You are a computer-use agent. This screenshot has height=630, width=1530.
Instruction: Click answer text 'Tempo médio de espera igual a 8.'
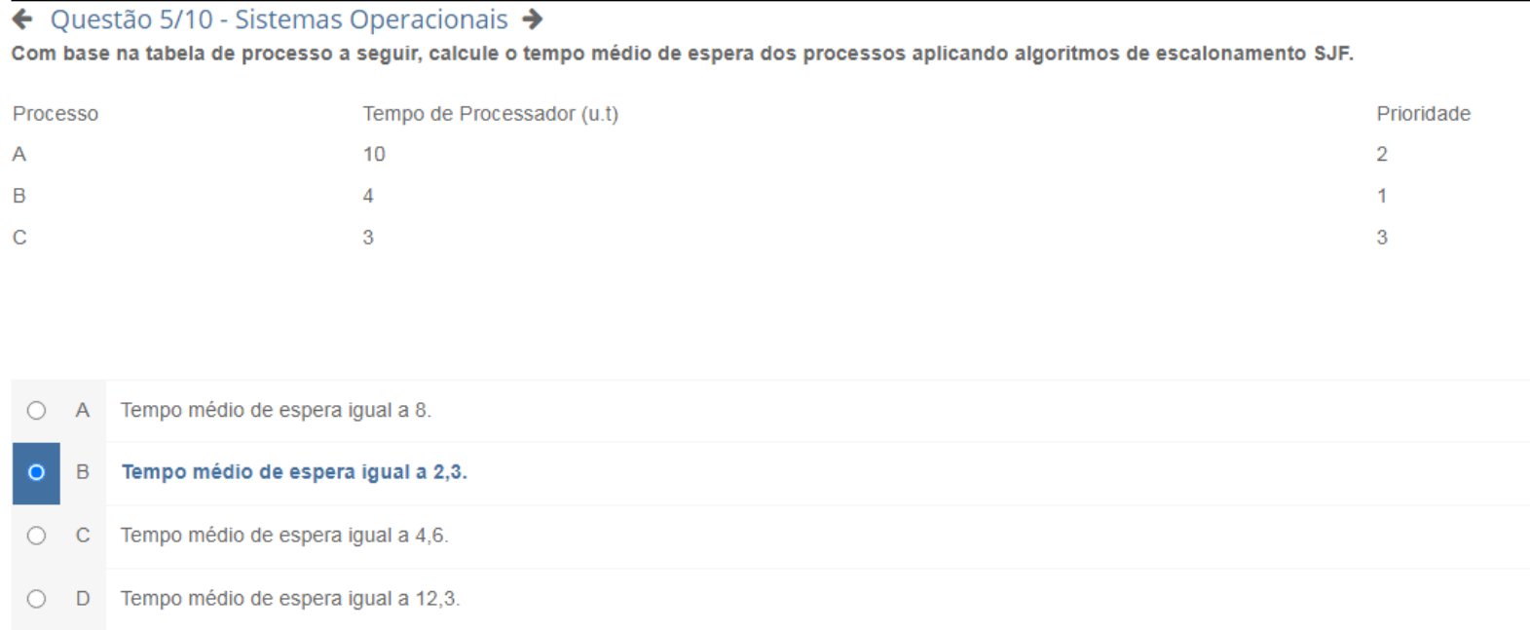(x=276, y=410)
